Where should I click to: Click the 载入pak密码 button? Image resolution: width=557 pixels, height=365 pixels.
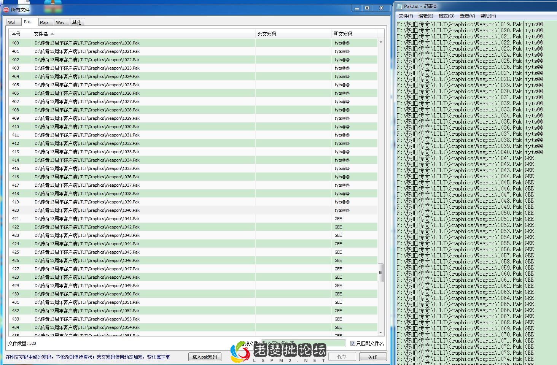[205, 357]
